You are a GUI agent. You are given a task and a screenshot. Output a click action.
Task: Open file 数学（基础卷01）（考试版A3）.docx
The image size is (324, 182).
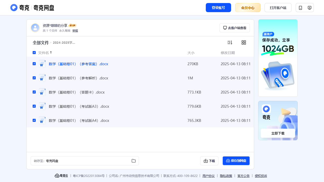[x=79, y=106]
